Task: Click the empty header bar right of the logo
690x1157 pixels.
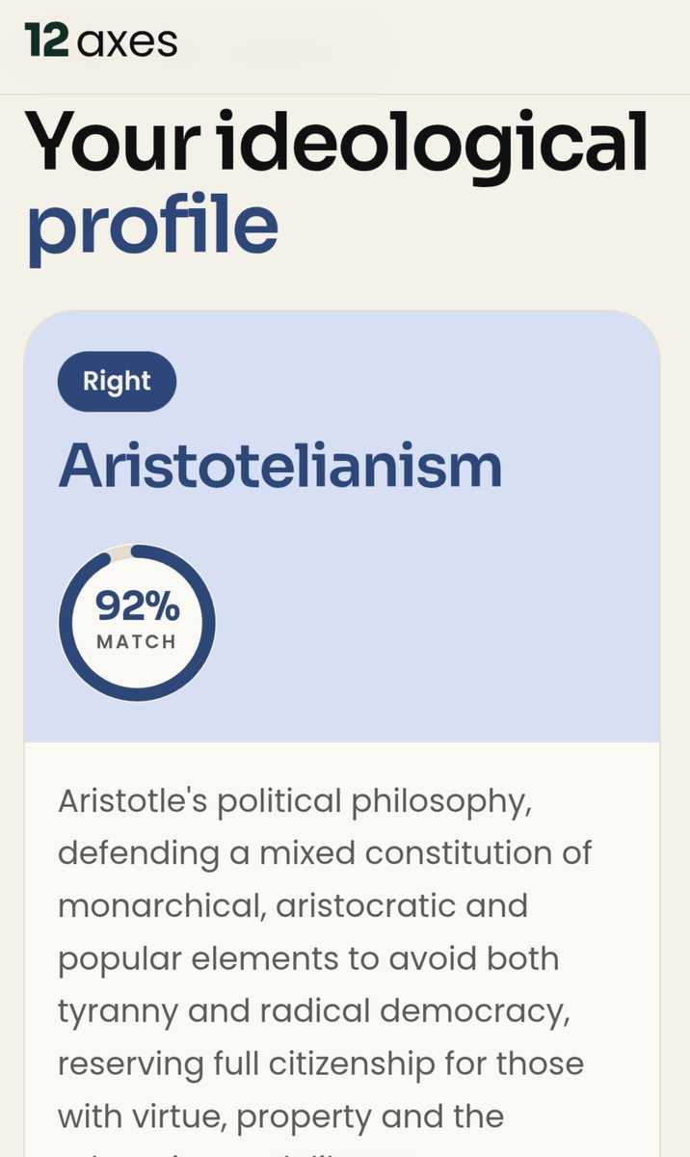Action: tap(434, 43)
